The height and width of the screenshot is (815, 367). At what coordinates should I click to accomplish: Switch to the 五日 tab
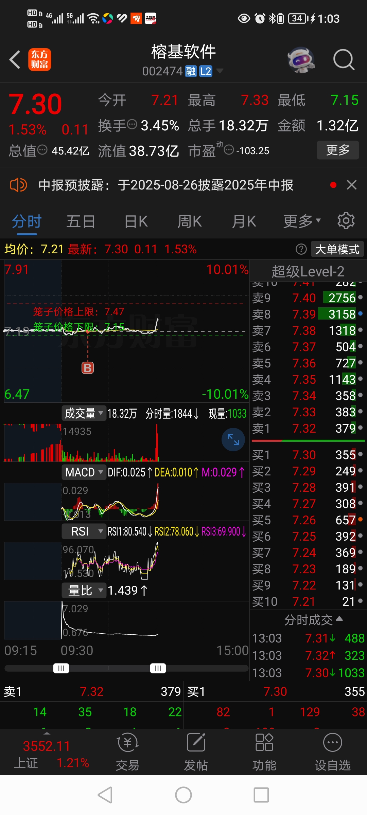pos(81,221)
